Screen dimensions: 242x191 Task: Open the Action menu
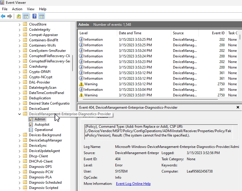click(17, 9)
